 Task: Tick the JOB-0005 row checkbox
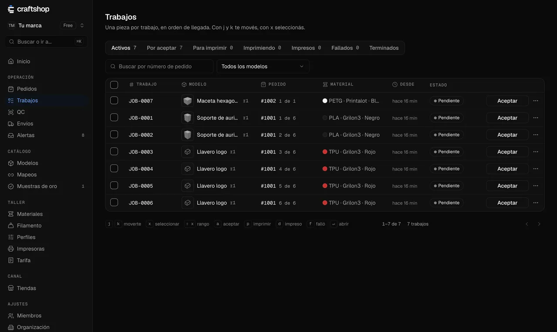click(x=114, y=186)
